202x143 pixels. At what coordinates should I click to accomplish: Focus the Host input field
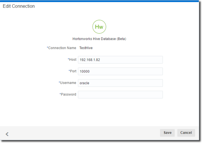120,60
